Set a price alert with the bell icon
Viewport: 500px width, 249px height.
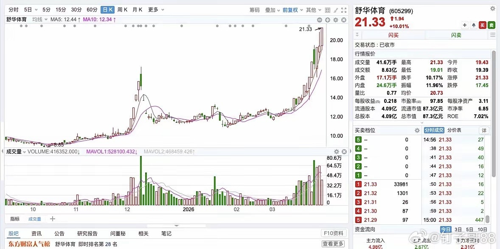click(x=473, y=25)
